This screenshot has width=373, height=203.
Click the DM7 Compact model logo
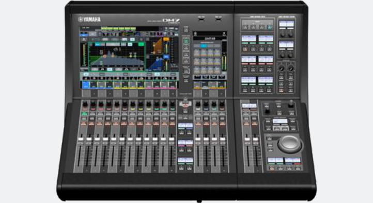click(x=171, y=21)
